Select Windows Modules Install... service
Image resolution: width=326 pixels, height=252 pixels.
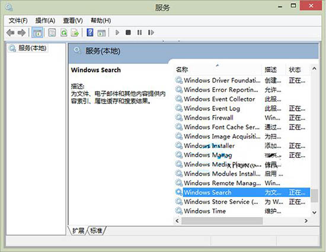coord(222,173)
